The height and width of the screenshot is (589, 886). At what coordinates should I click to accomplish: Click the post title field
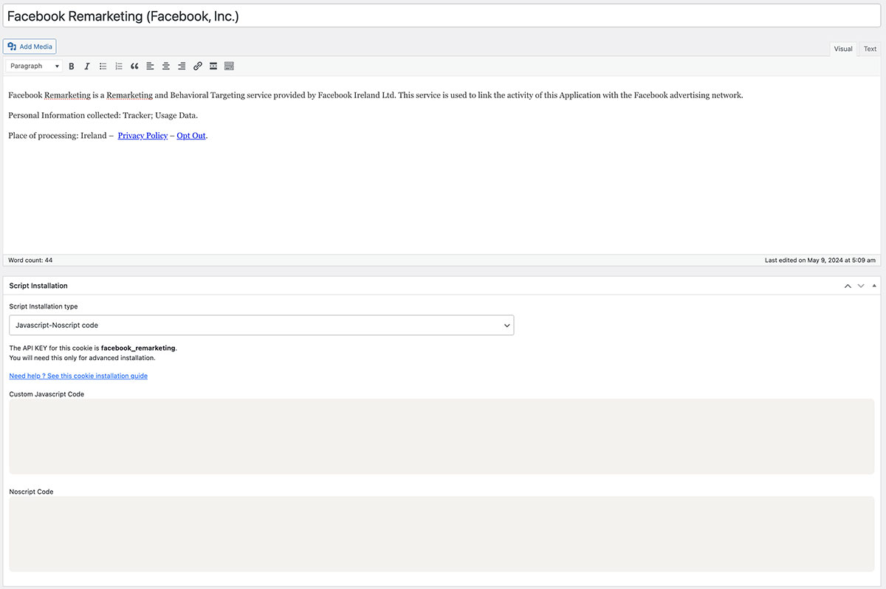point(443,15)
